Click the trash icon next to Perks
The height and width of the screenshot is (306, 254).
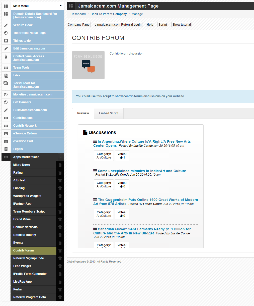(60, 289)
